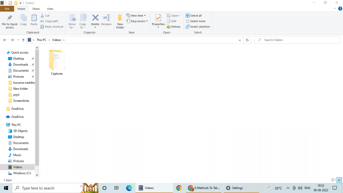Click the Delete icon on the ribbon

coord(95,19)
